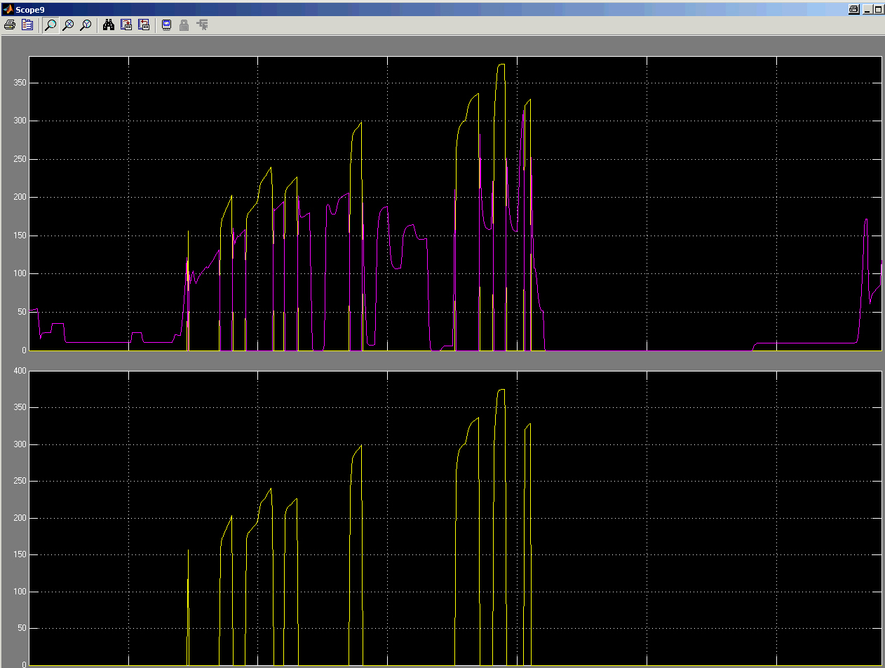Screen dimensions: 885x668
Task: Enable the Zoom Y-axis tool
Action: [x=86, y=25]
